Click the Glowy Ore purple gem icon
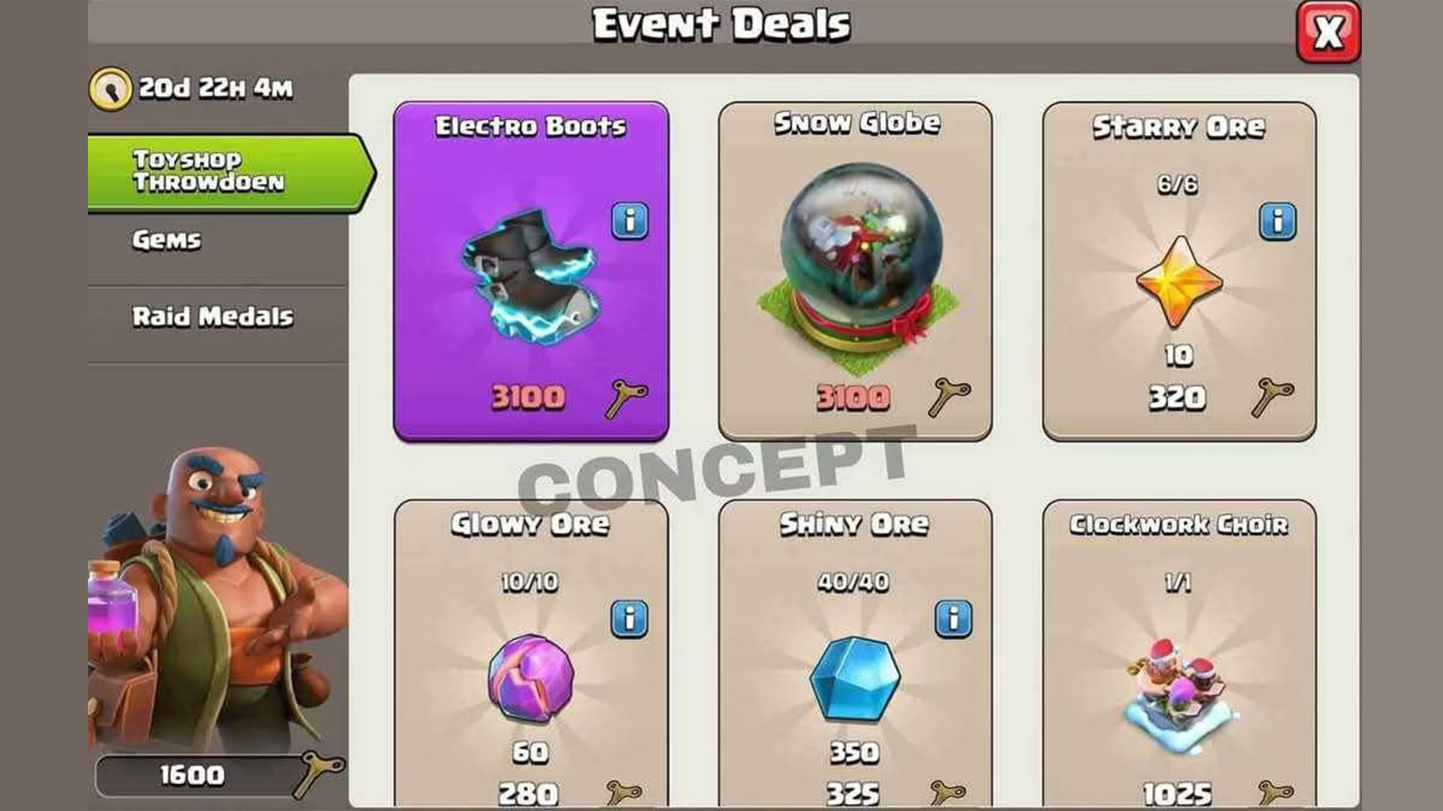The image size is (1443, 811). [531, 678]
